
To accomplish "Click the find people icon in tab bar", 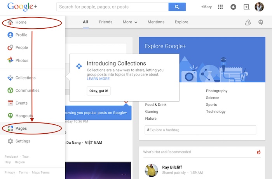I will point(248,22).
